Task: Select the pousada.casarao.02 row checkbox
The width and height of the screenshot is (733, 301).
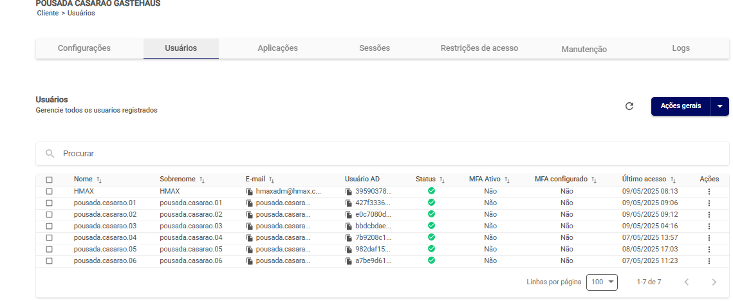Action: (x=49, y=214)
